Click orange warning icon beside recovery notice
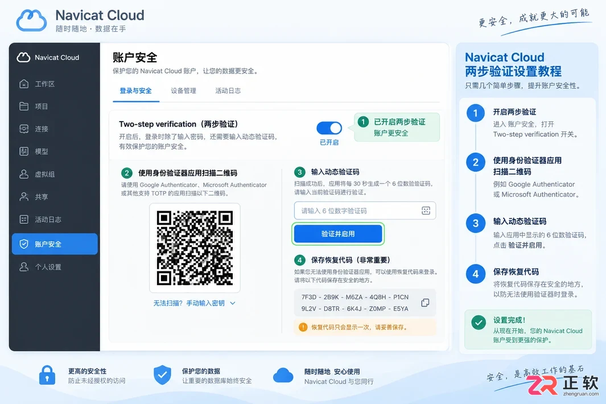606x404 pixels. tap(303, 327)
